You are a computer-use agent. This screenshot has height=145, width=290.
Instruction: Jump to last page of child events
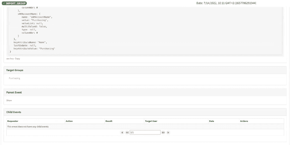(x=168, y=132)
